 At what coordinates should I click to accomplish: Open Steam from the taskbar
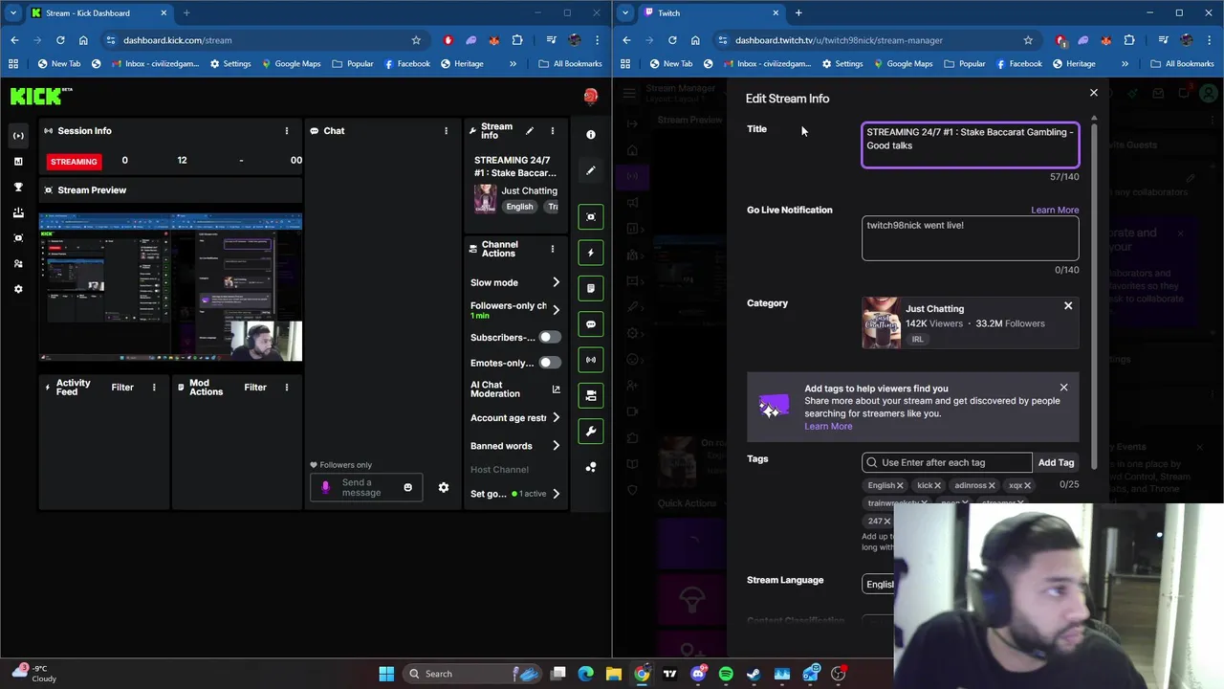point(754,674)
